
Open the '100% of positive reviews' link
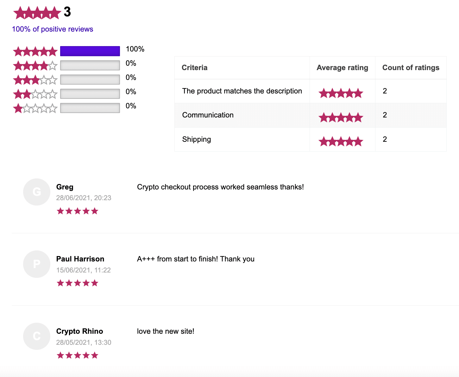point(53,29)
